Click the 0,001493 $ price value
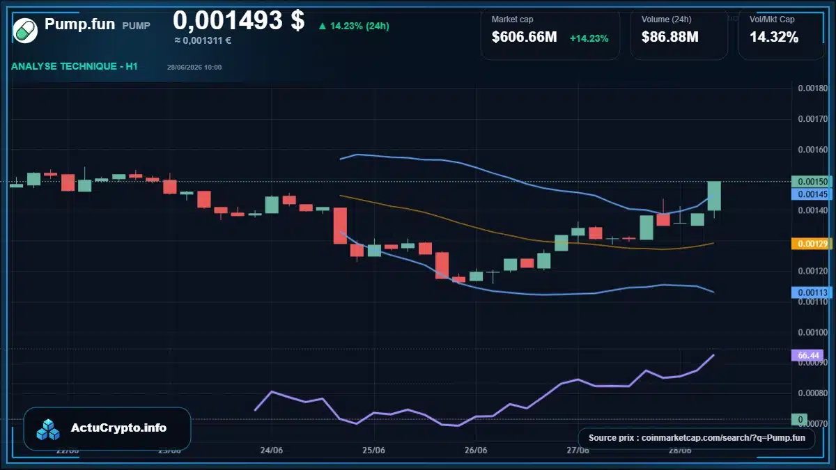This screenshot has height=470, width=836. (x=238, y=20)
